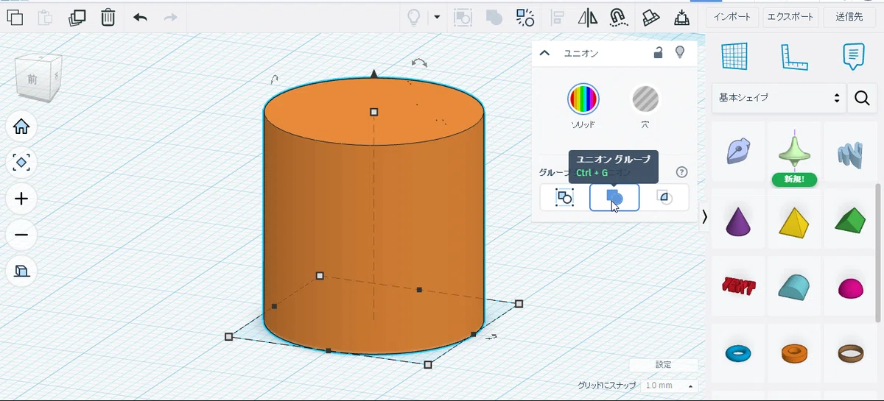Click the black cone lift handle above the cylinder
This screenshot has height=401, width=884.
(374, 74)
